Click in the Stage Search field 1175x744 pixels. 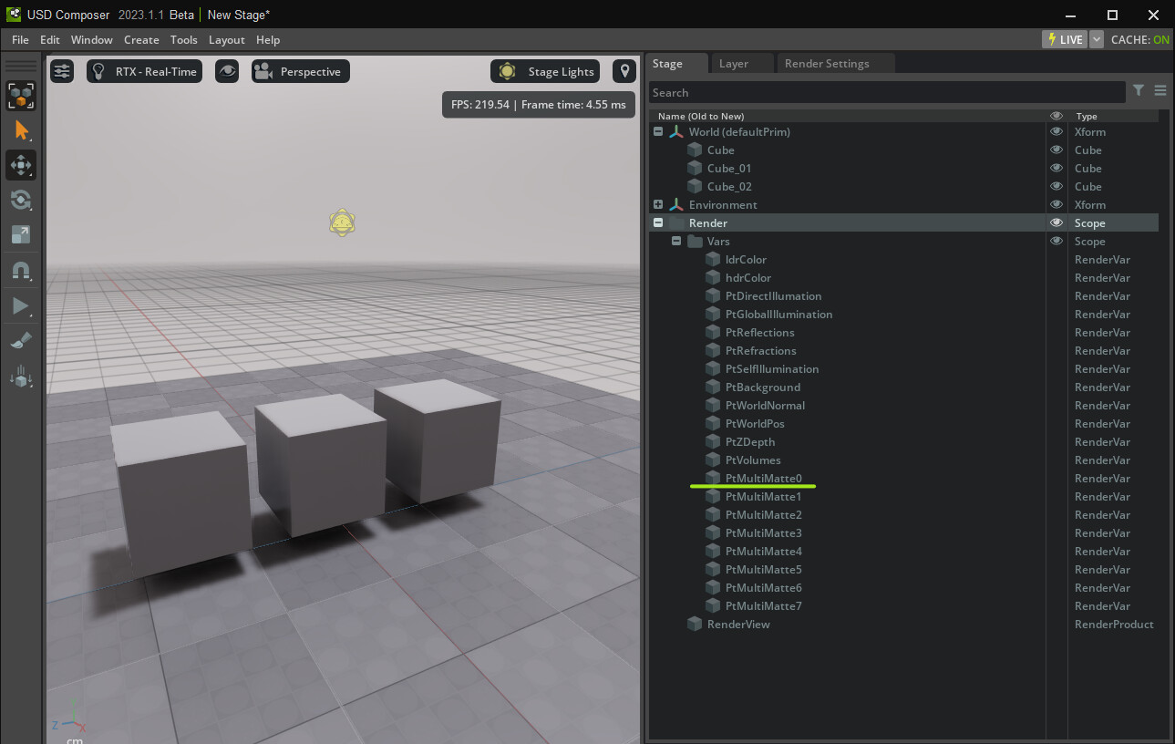tap(887, 92)
